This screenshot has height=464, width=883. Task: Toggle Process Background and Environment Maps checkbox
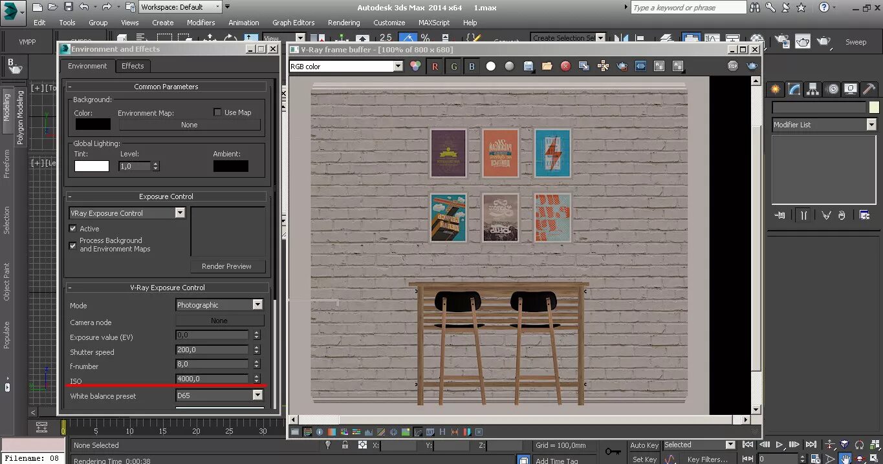point(73,245)
